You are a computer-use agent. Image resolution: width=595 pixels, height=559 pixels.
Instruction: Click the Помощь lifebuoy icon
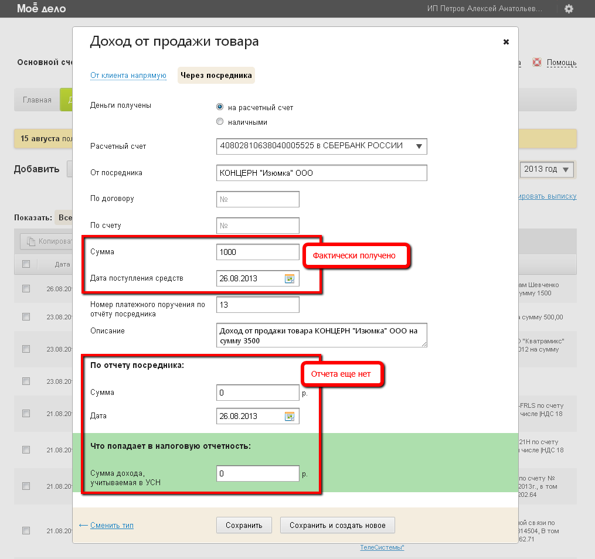[536, 62]
